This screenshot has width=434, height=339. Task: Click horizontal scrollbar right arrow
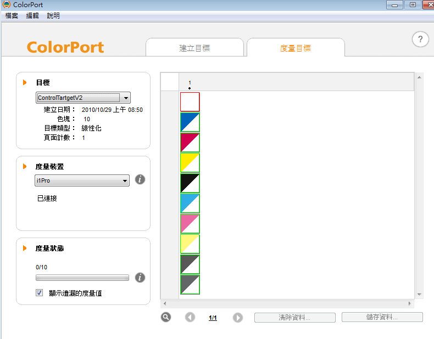[x=410, y=303]
